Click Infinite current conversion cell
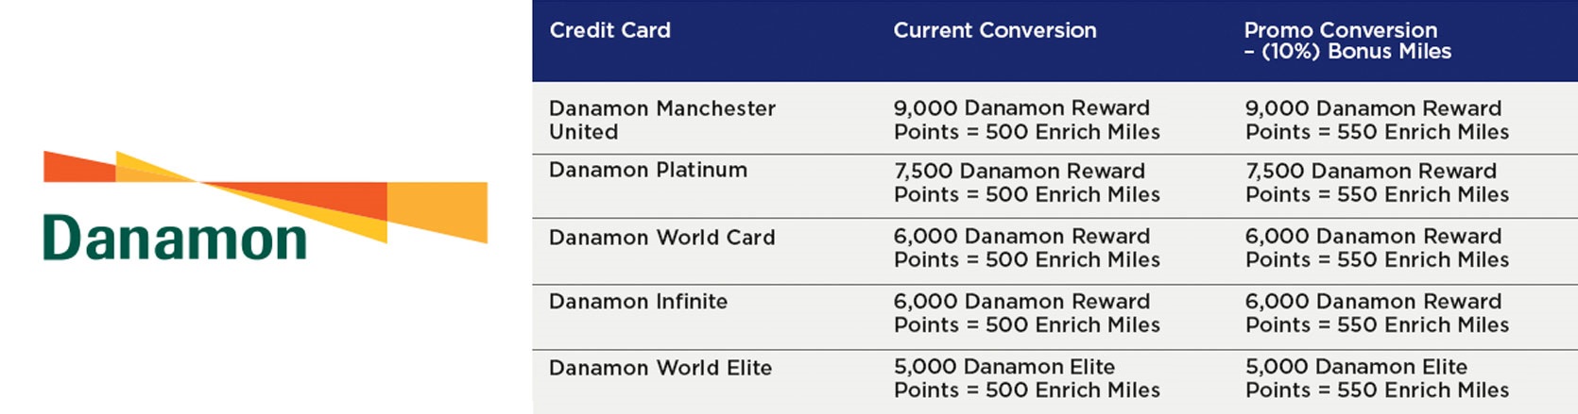 point(1027,313)
